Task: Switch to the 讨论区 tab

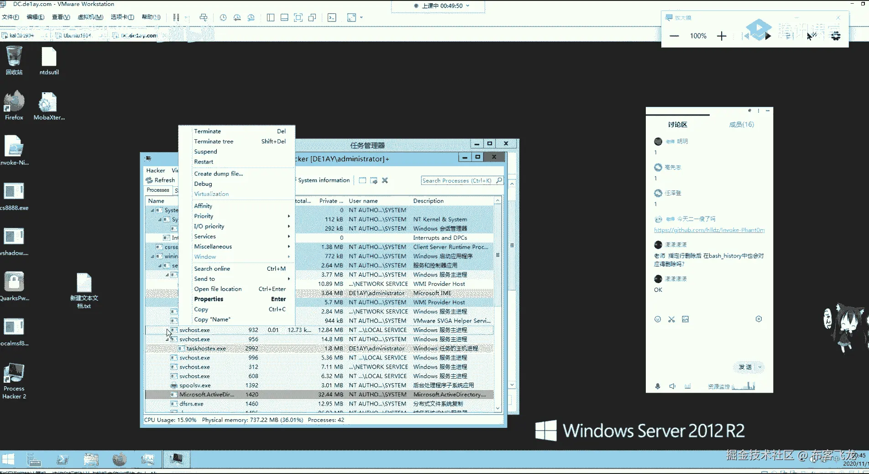Action: tap(677, 125)
